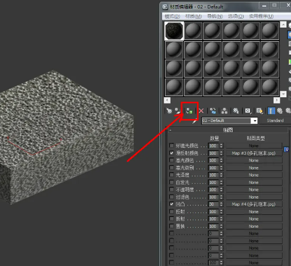Click the 自发光 amount spinner arrows
This screenshot has height=266, width=291.
(221, 182)
